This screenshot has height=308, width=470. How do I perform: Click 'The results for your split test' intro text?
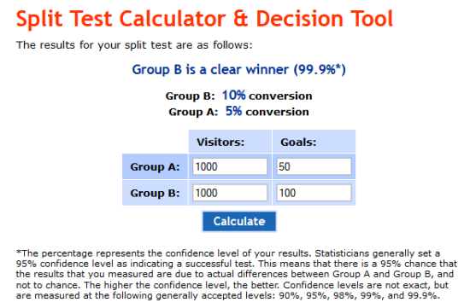tap(134, 45)
